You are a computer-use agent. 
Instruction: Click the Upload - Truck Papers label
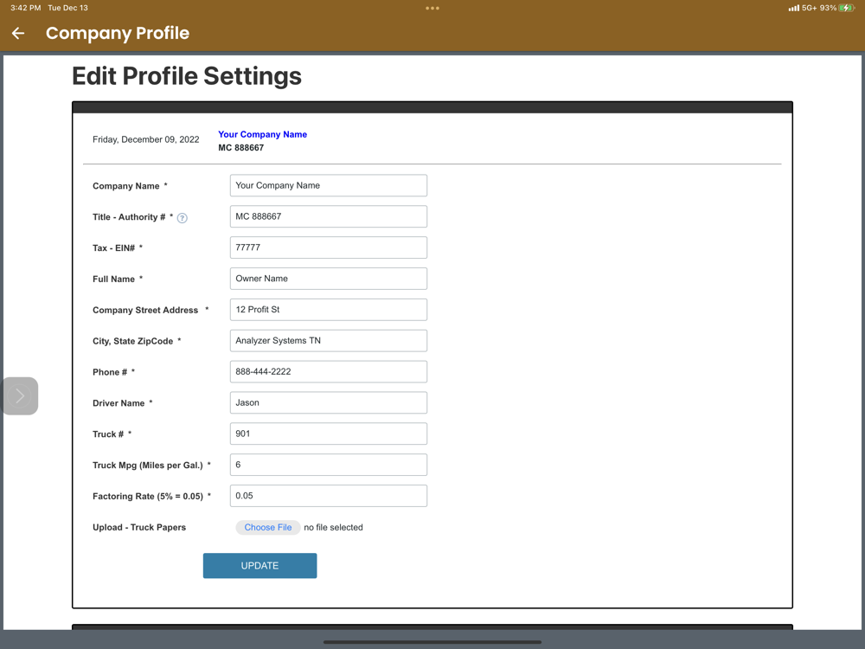pyautogui.click(x=139, y=528)
